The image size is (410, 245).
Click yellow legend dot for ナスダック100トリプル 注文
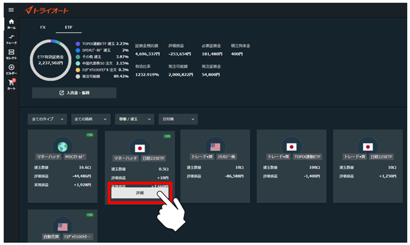[x=78, y=70]
